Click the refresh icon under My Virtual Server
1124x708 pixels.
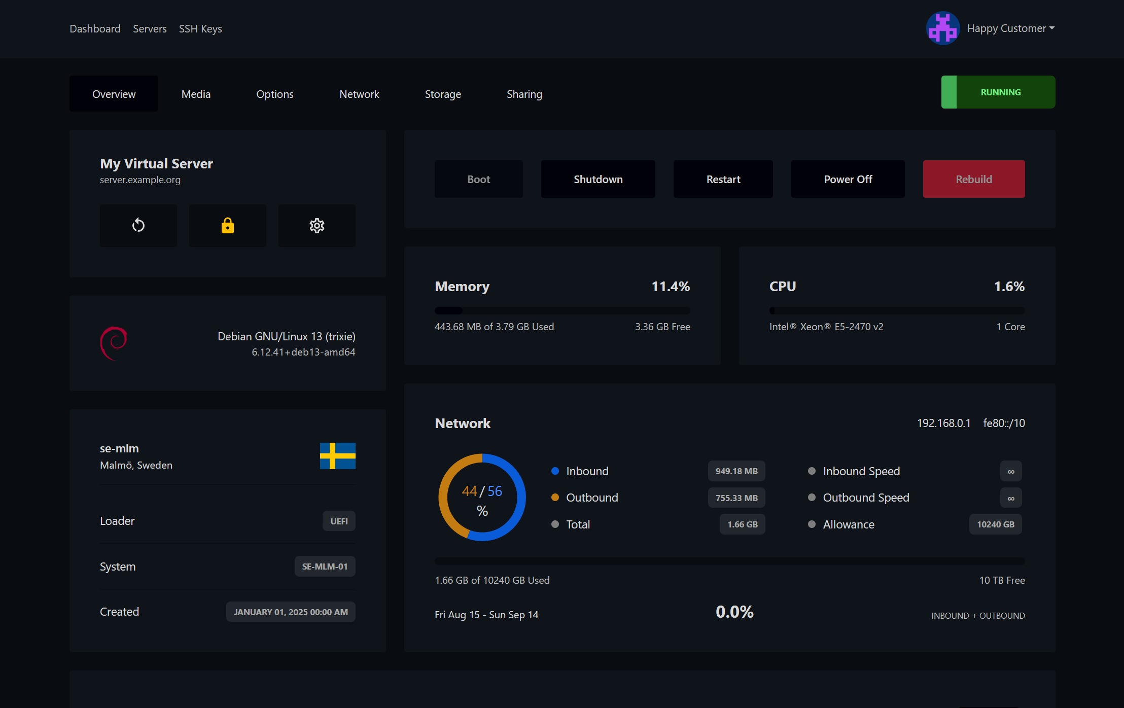138,225
